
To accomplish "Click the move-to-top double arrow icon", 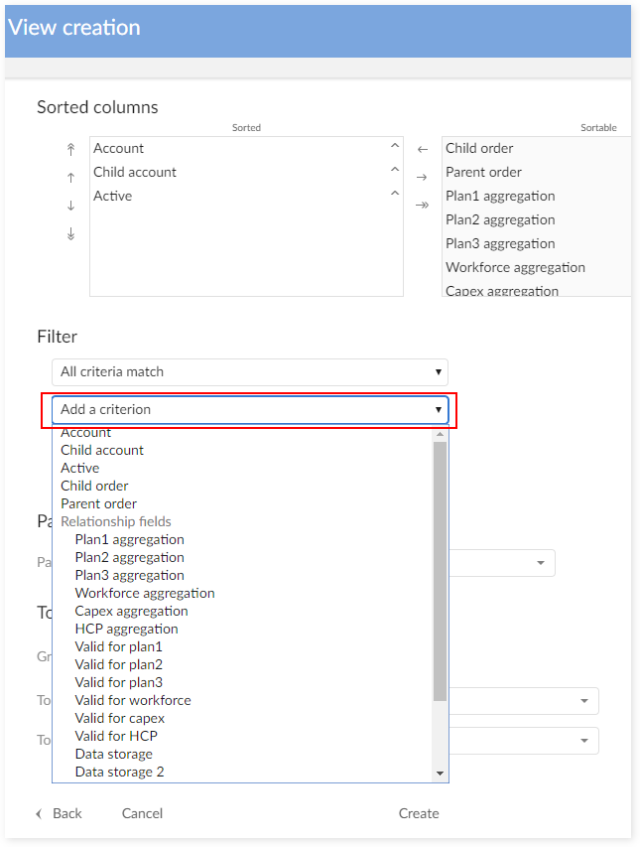I will [x=70, y=148].
